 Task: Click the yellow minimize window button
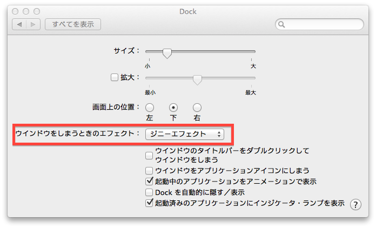pyautogui.click(x=26, y=11)
